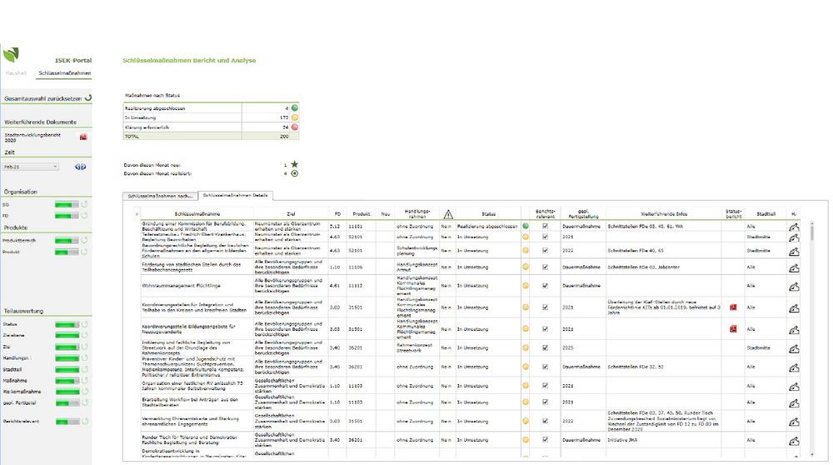Screen dimensions: 833x465
Task: Click 'In Umsetzung' row in status summary table
Action: tap(211, 118)
